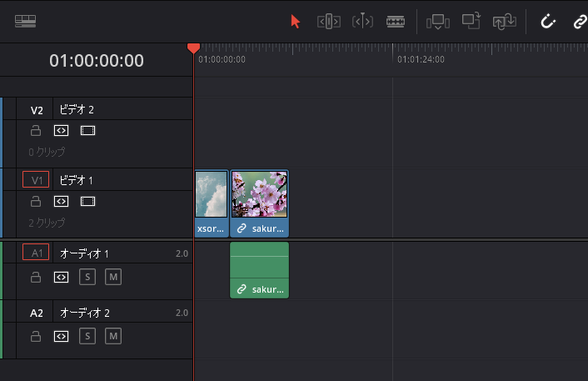
Task: Lock the ビデオ 2 track
Action: [x=36, y=130]
